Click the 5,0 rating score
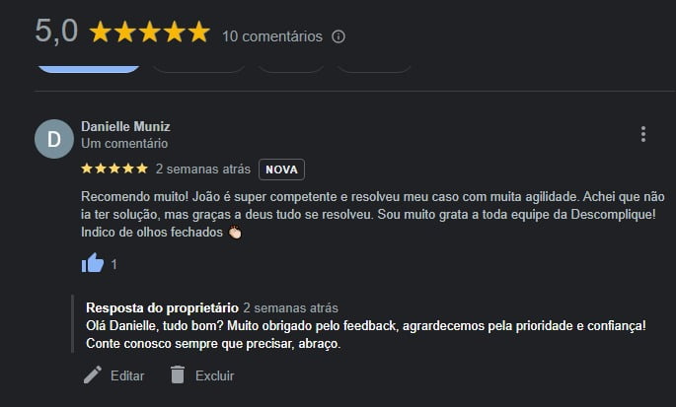Viewport: 676px width, 407px height. 56,31
